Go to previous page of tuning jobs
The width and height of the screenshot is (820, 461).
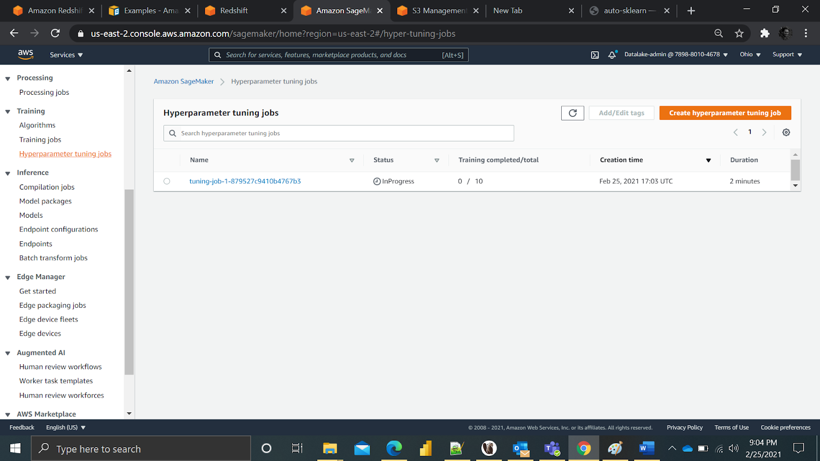coord(735,132)
